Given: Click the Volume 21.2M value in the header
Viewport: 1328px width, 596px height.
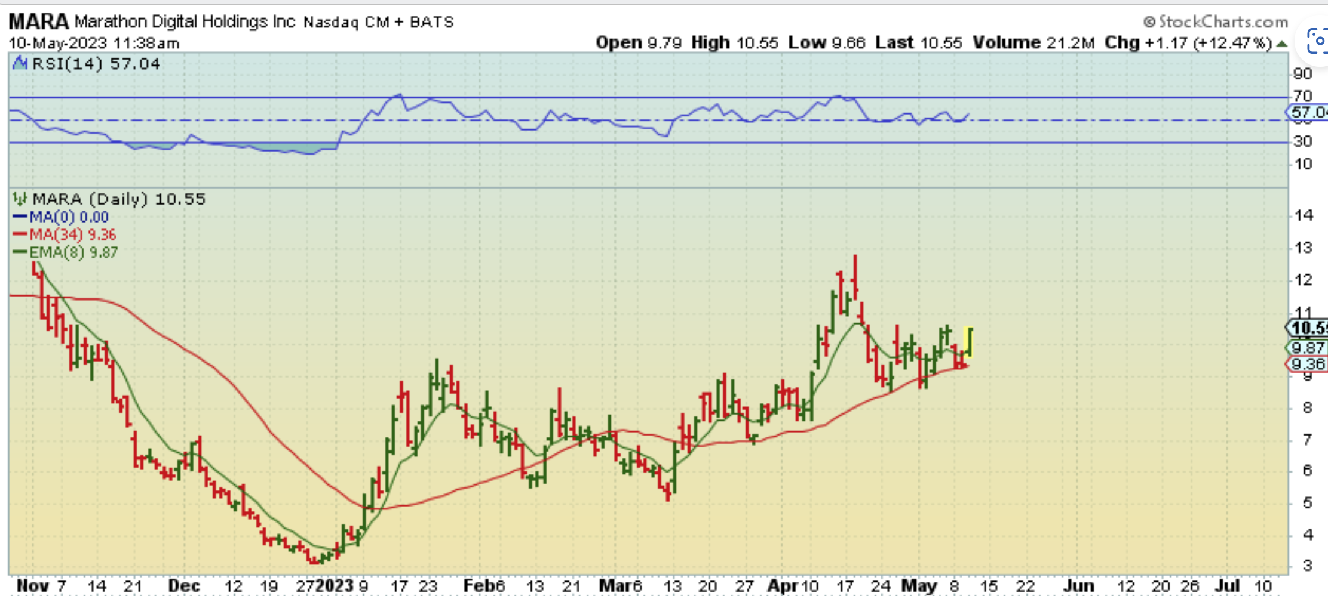Looking at the screenshot, I should click(x=1033, y=42).
